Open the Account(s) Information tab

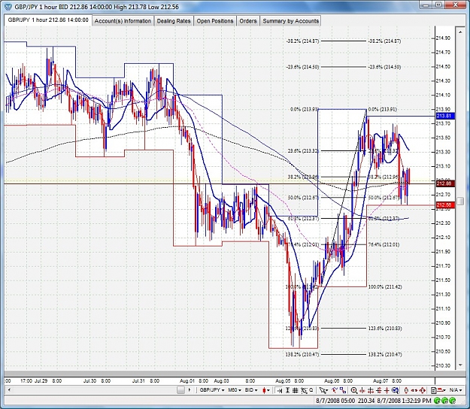pyautogui.click(x=123, y=21)
